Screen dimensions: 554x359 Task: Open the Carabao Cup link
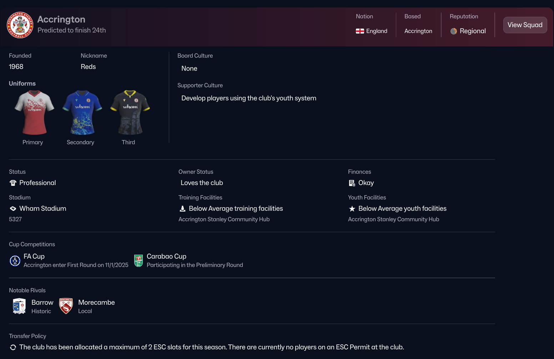(166, 256)
